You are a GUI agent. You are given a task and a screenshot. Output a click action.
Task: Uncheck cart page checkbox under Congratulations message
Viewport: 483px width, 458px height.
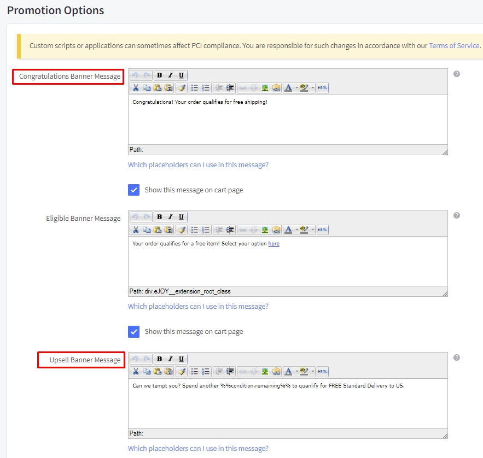(133, 190)
